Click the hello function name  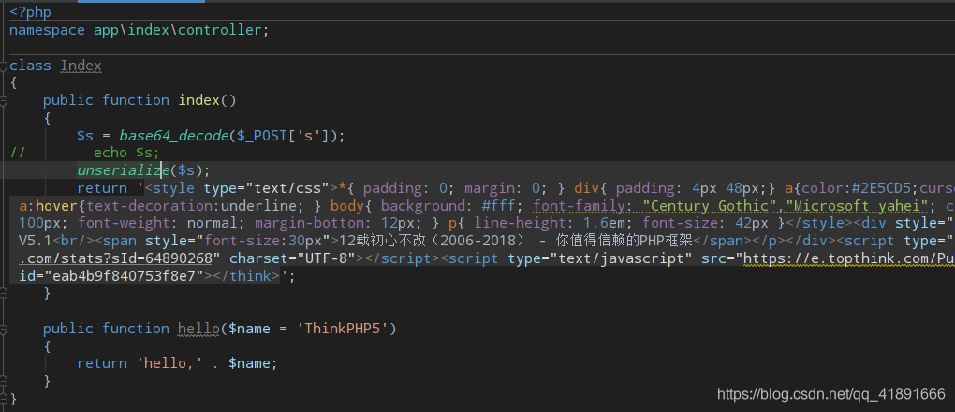coord(198,329)
